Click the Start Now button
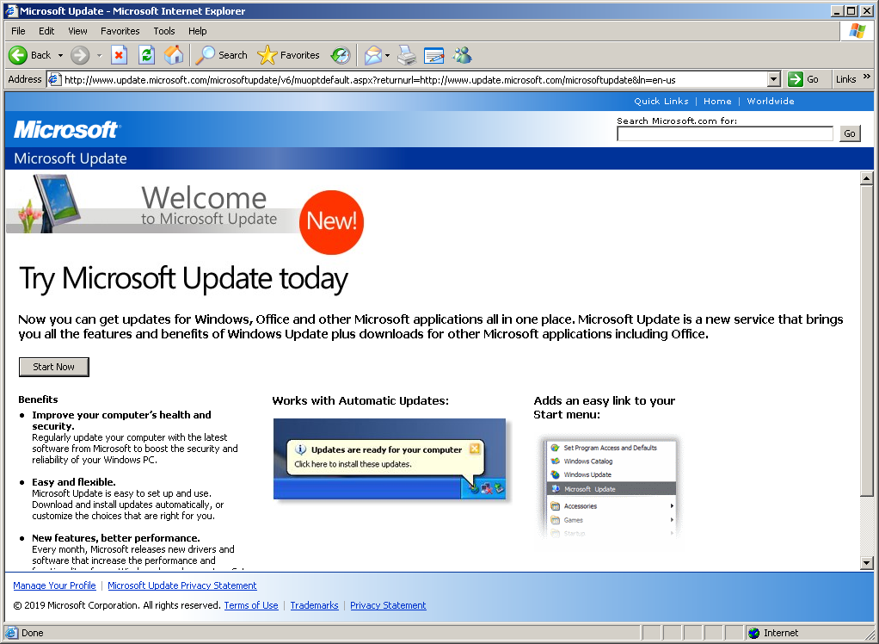879x644 pixels. click(x=54, y=367)
